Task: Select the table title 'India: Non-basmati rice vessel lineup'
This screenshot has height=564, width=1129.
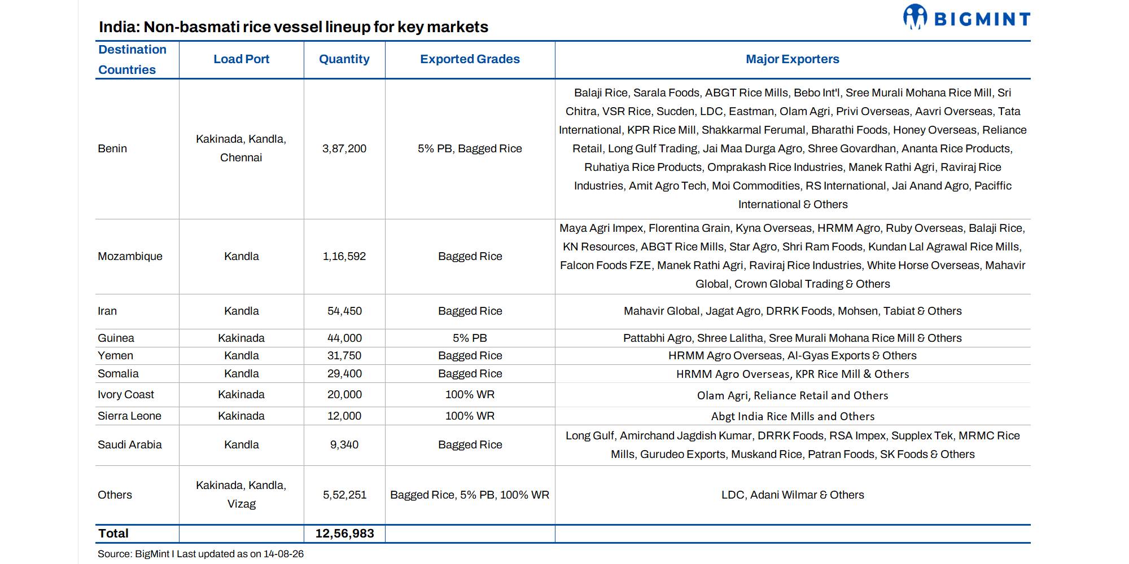Action: (294, 27)
